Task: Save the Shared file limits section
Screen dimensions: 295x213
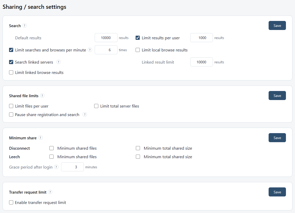Action: tap(277, 95)
